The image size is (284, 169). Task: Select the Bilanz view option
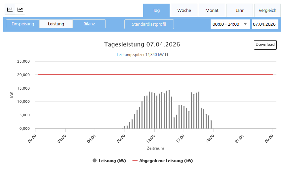tap(89, 24)
